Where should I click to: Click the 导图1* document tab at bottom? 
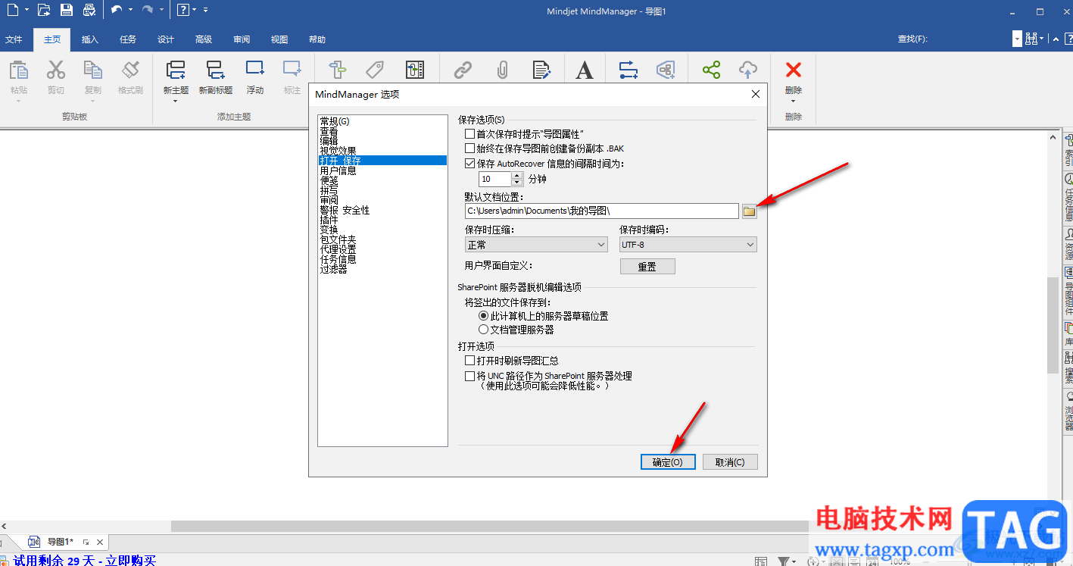(x=60, y=542)
